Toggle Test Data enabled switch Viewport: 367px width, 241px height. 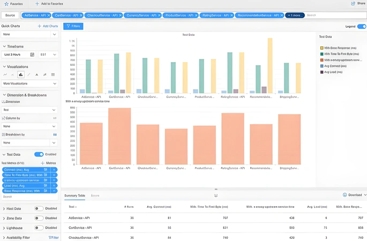39,154
